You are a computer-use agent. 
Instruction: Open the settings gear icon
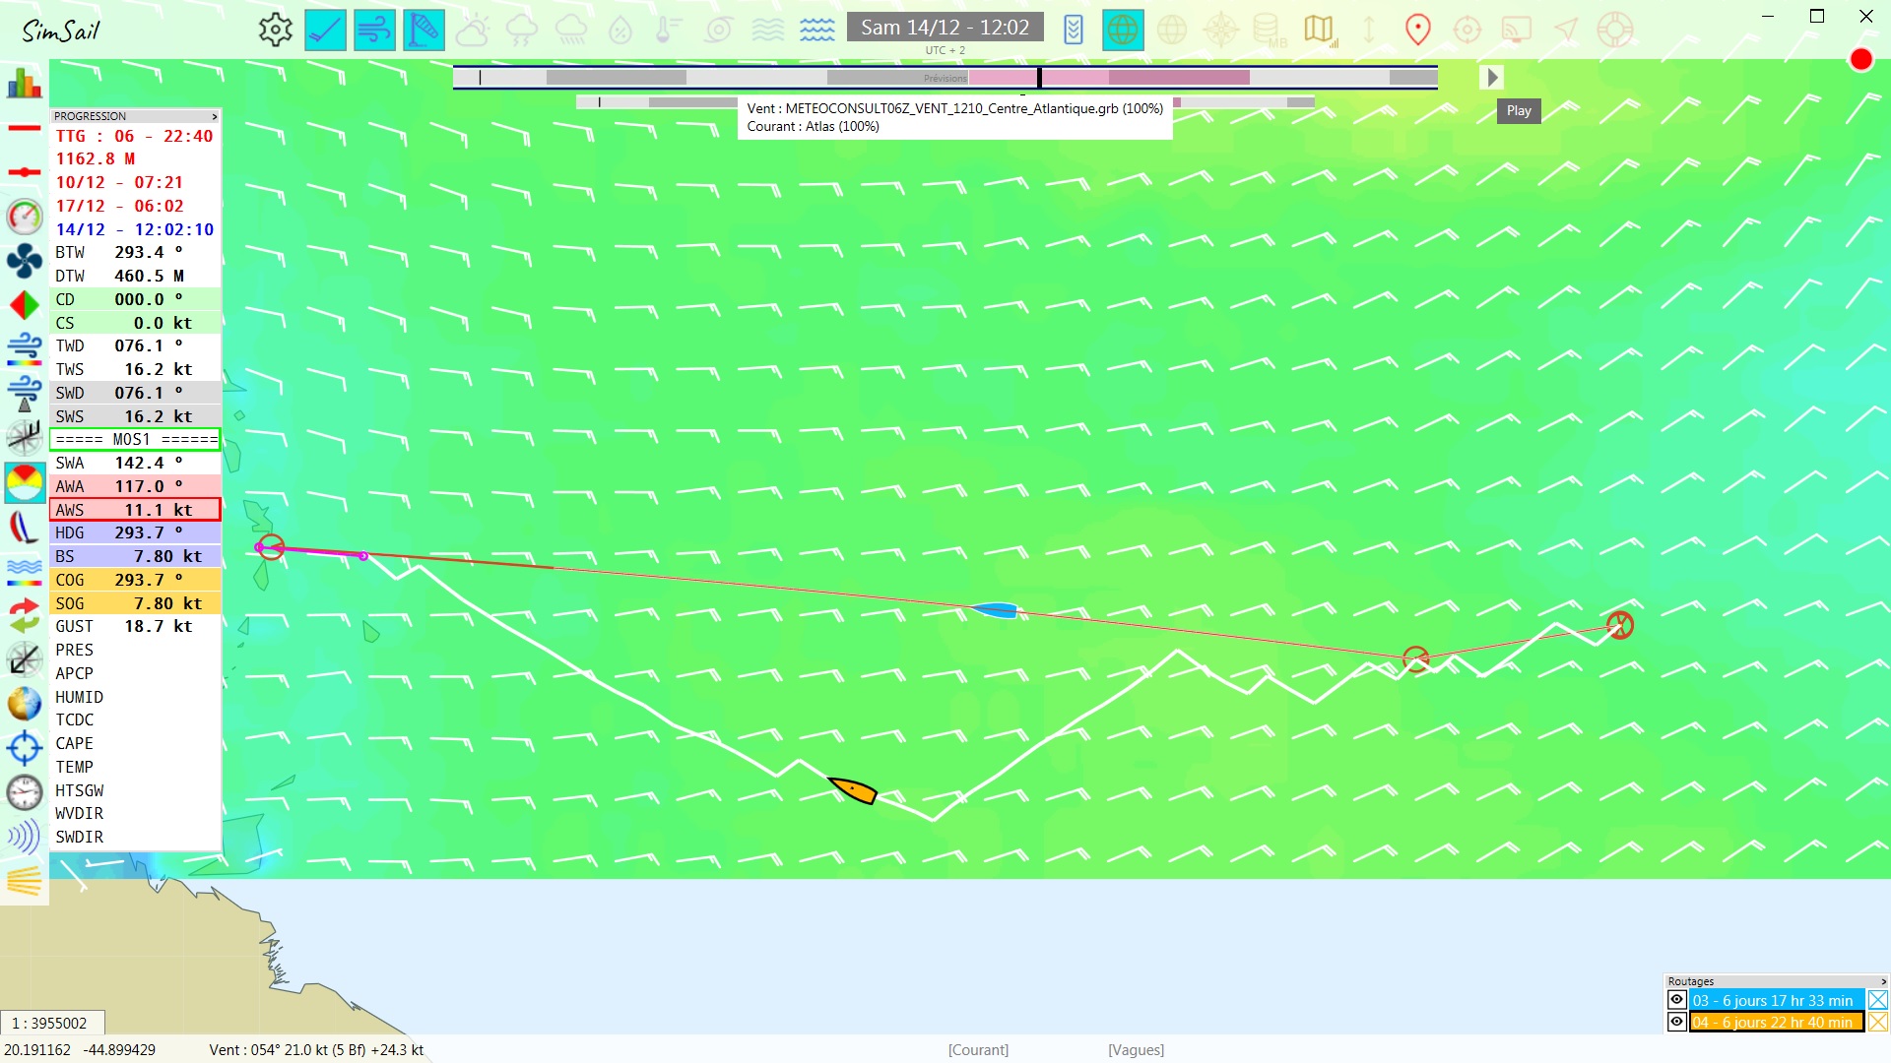click(275, 30)
